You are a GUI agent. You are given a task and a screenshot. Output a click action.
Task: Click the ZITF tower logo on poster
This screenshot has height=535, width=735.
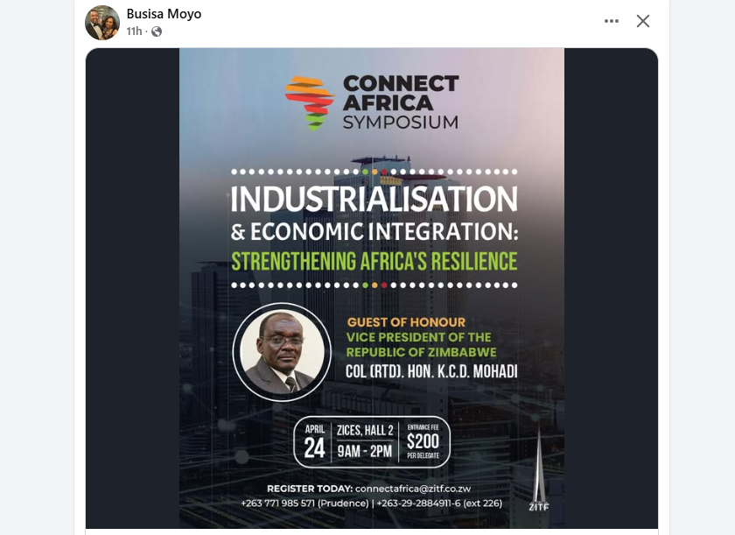(539, 473)
